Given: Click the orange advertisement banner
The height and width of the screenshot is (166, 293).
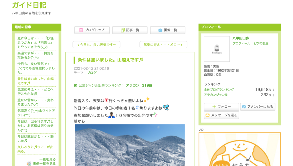Looking at the screenshot, I should (x=239, y=149).
